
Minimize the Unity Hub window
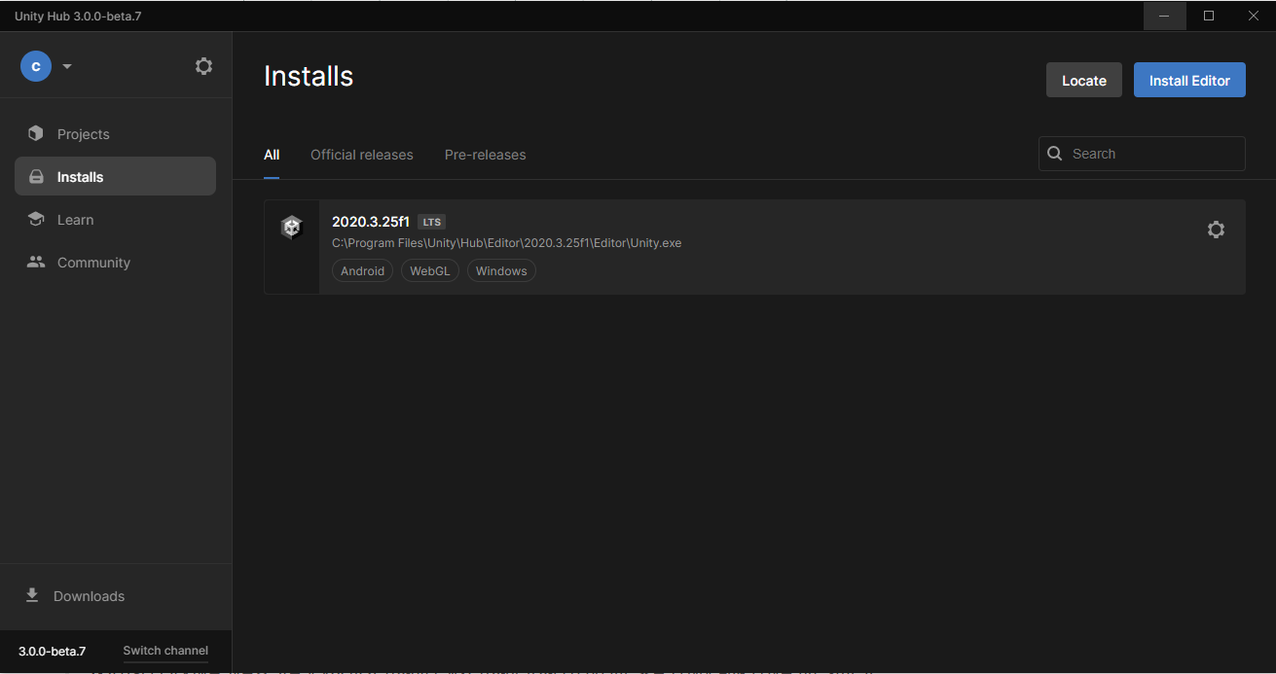(1164, 16)
